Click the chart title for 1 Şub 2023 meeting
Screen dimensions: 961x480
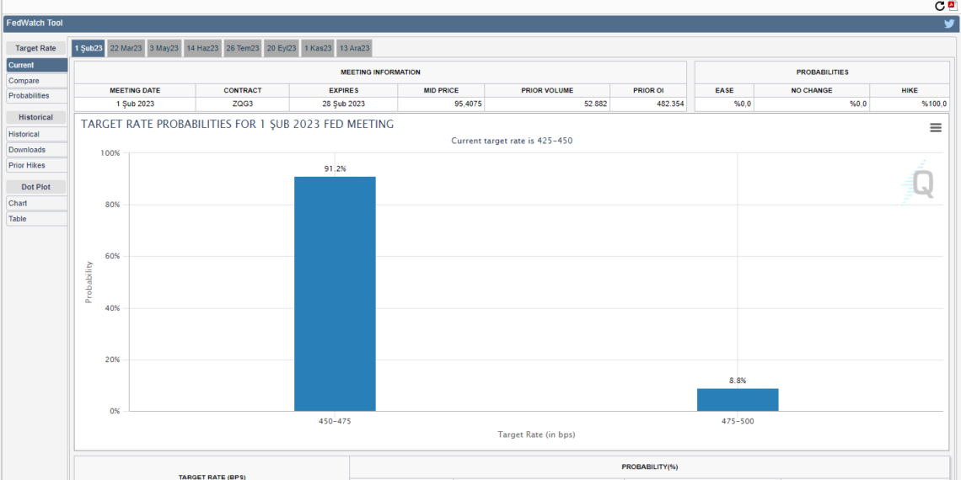coord(237,125)
